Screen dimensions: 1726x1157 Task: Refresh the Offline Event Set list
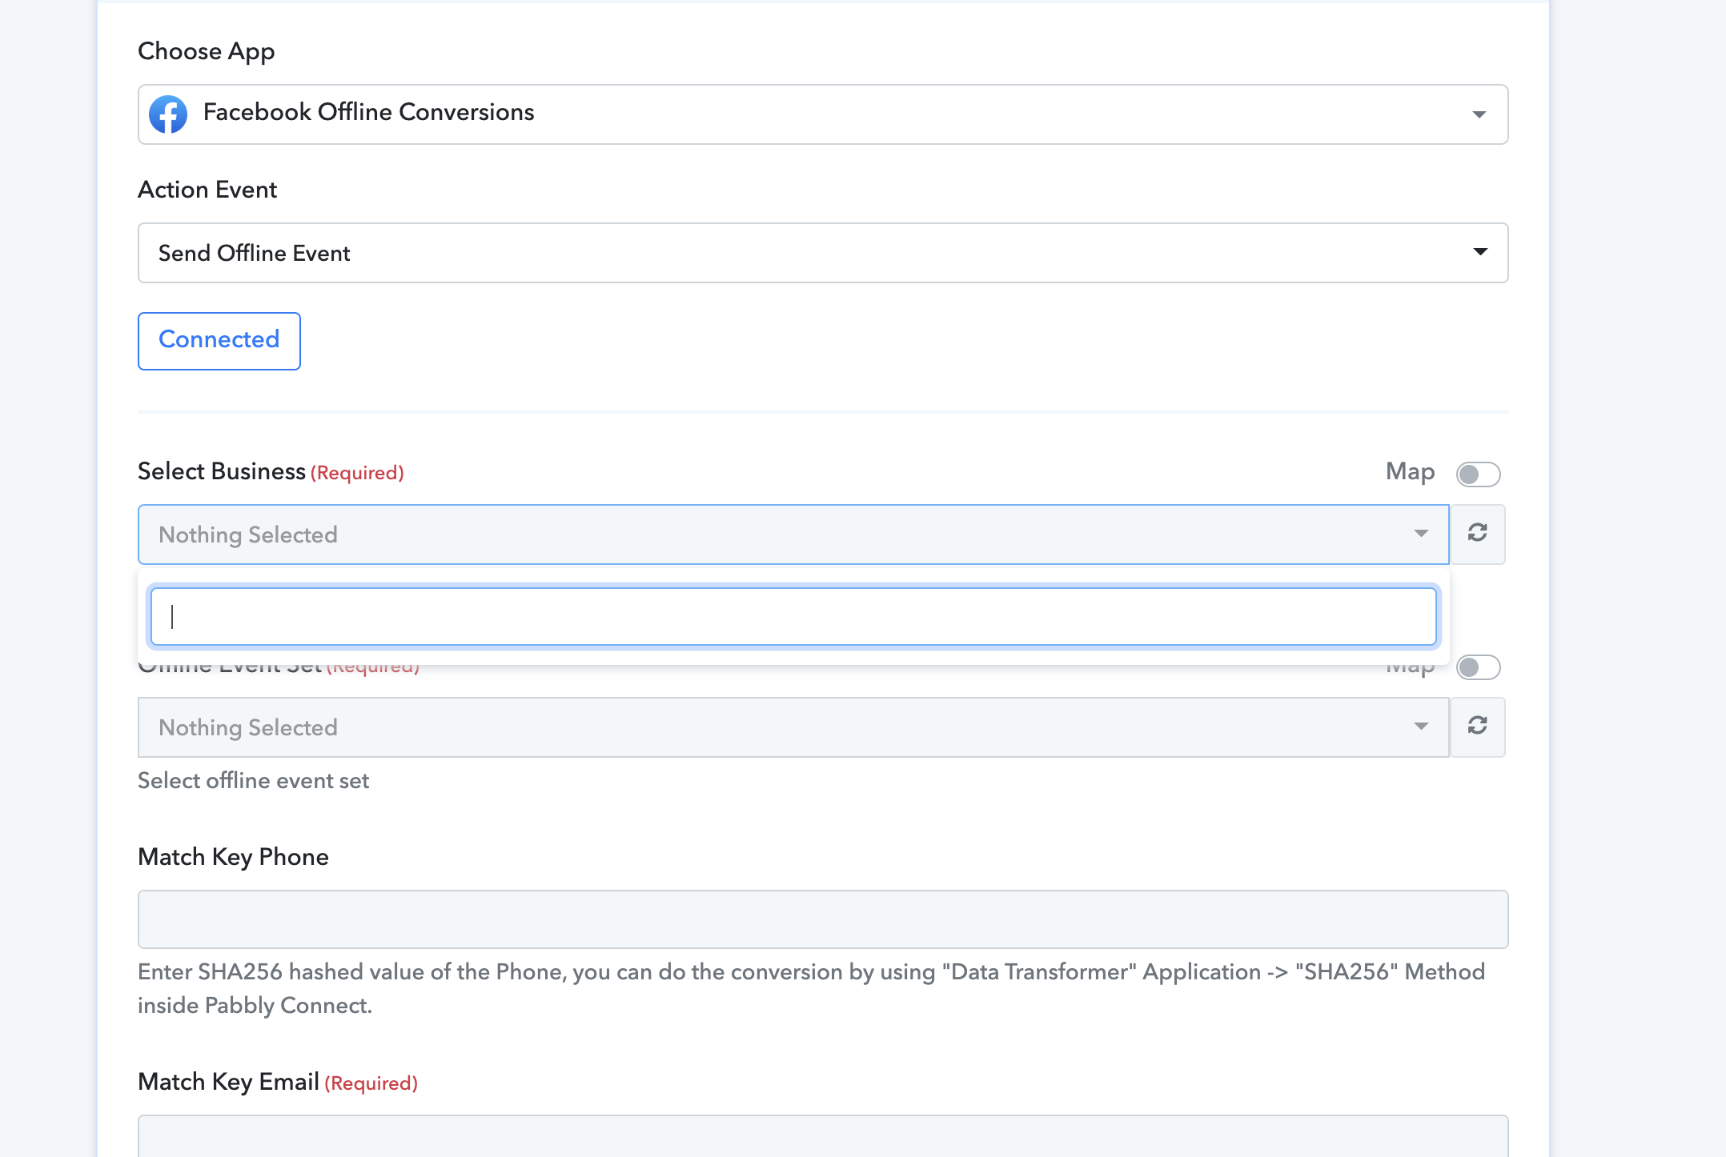1478,727
